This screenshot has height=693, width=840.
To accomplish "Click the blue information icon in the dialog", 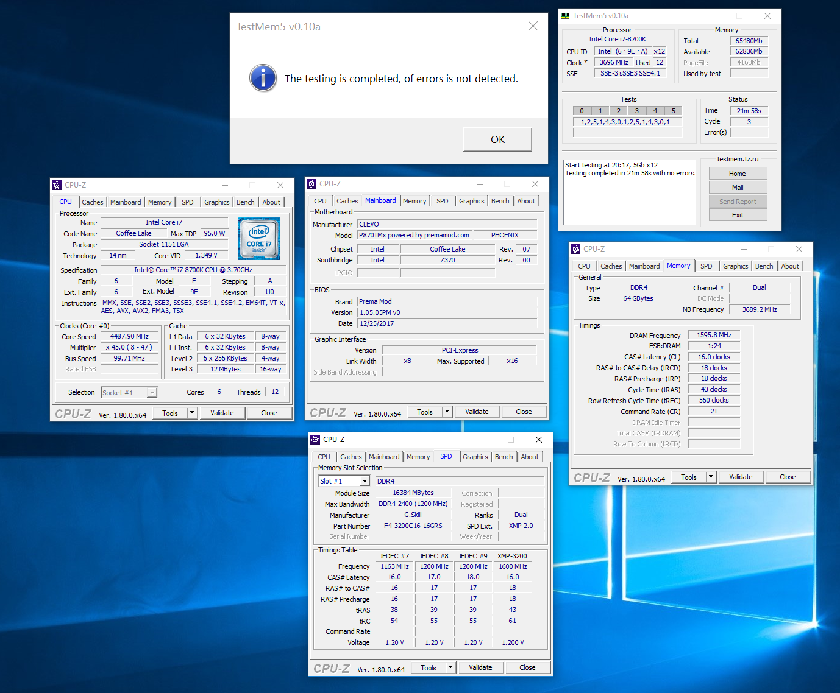I will [x=263, y=79].
